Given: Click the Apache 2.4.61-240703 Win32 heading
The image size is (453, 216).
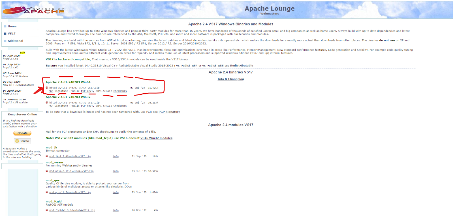Looking at the screenshot, I should click(x=68, y=97).
